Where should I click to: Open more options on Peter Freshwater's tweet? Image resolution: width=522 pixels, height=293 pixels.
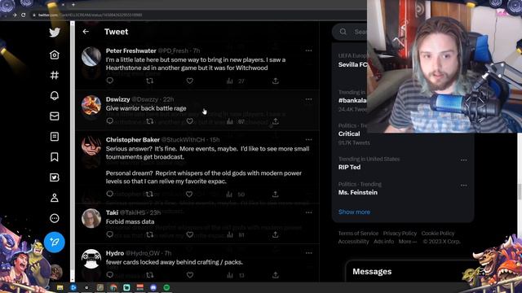click(308, 50)
